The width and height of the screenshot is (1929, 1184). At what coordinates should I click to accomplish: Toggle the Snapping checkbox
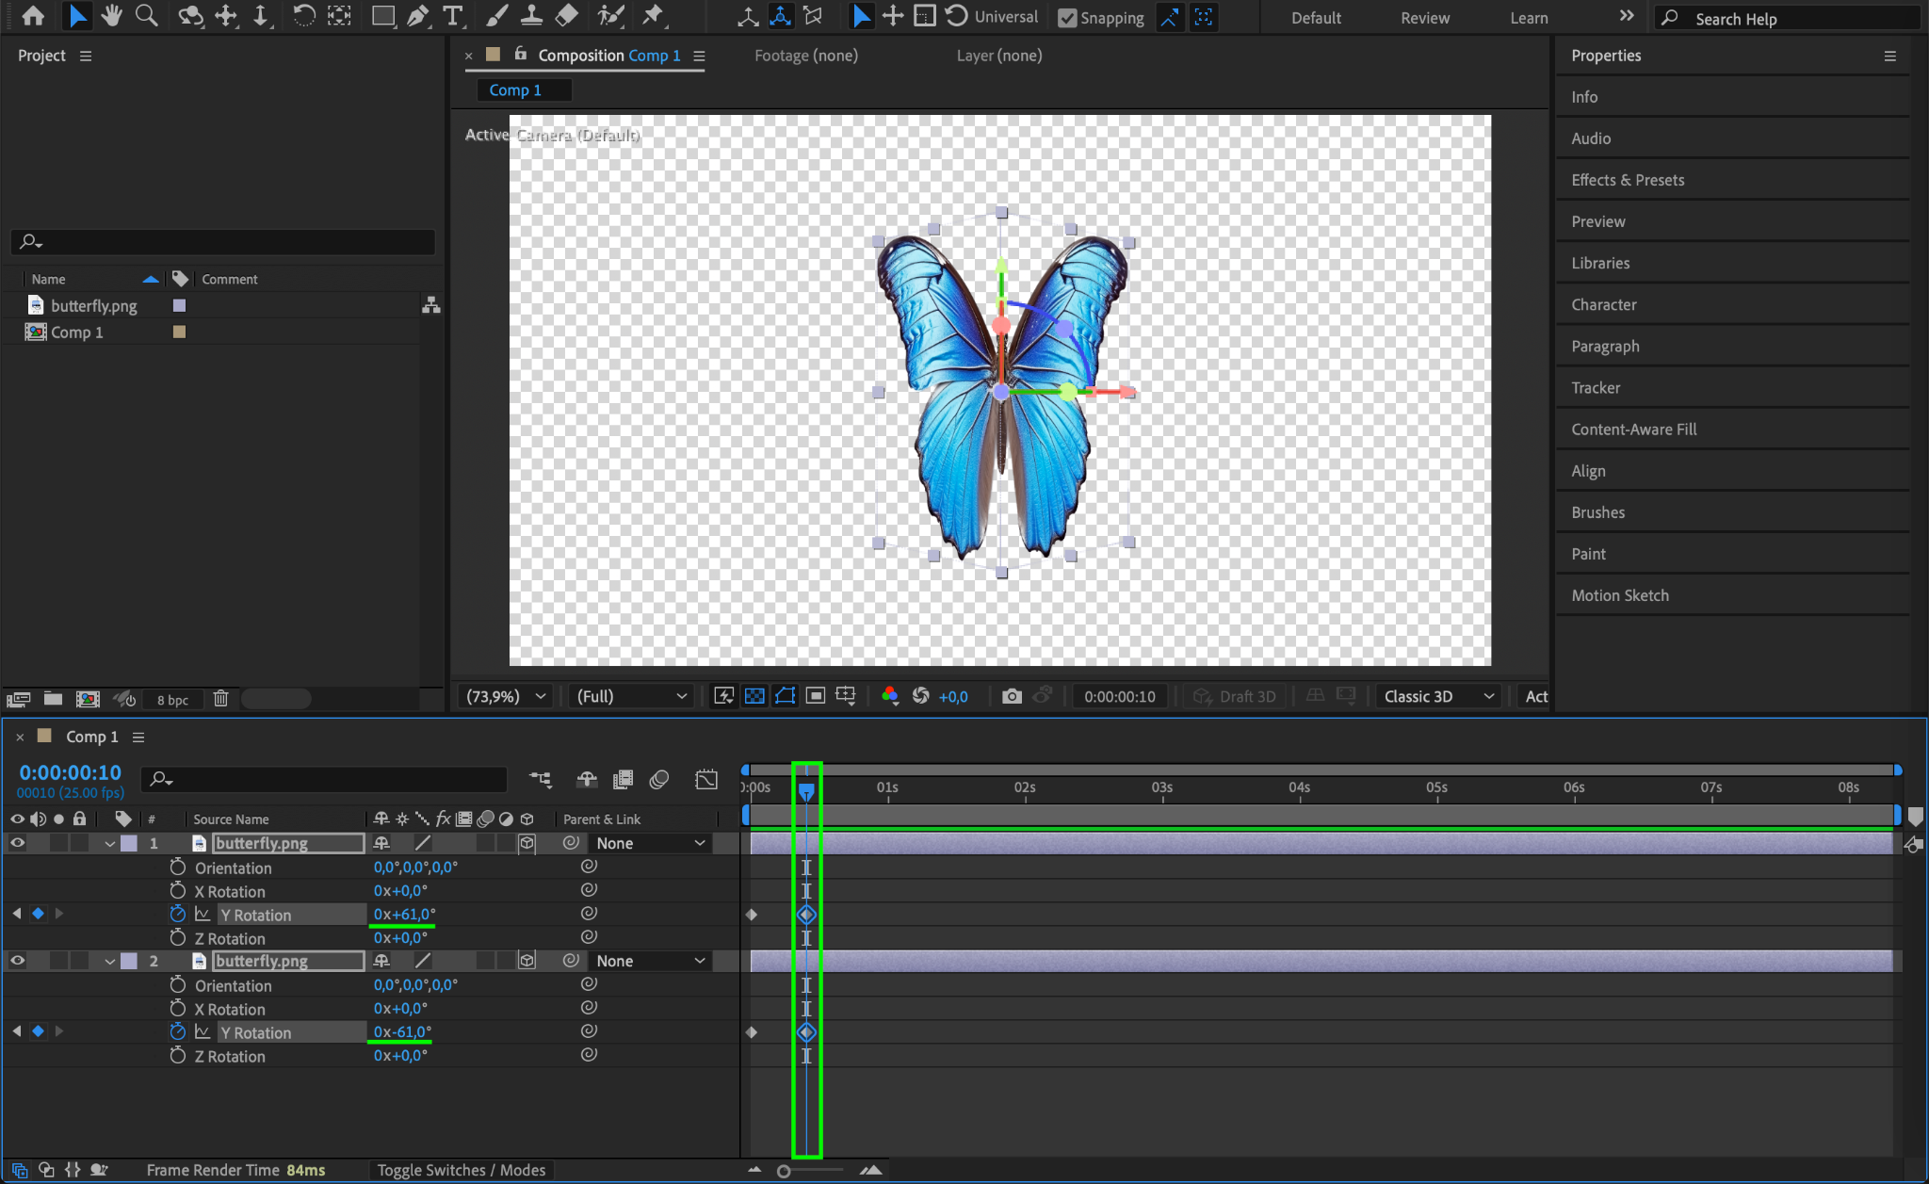[x=1067, y=18]
